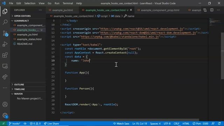This screenshot has height=126, width=224.
Task: Start Live Share session from status bar
Action: coord(51,124)
